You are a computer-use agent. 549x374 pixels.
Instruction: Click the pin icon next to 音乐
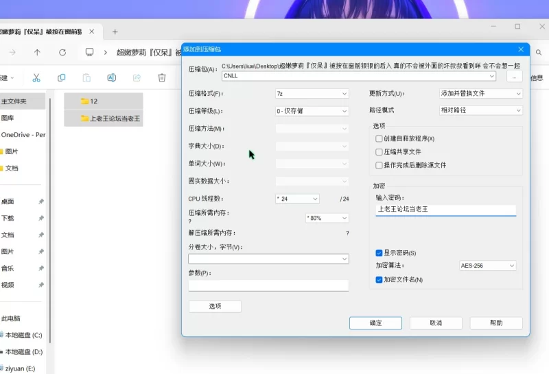[41, 268]
